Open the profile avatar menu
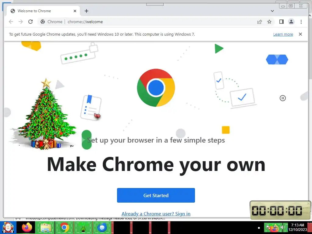The image size is (312, 234). click(x=291, y=22)
